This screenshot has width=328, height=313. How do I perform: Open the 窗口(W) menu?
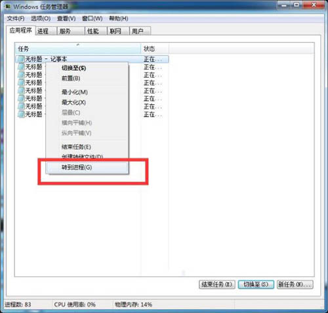[x=92, y=18]
